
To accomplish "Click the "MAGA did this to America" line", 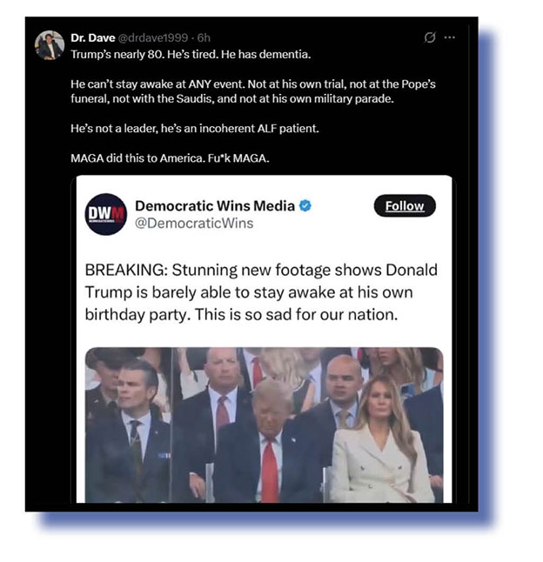I will point(170,158).
